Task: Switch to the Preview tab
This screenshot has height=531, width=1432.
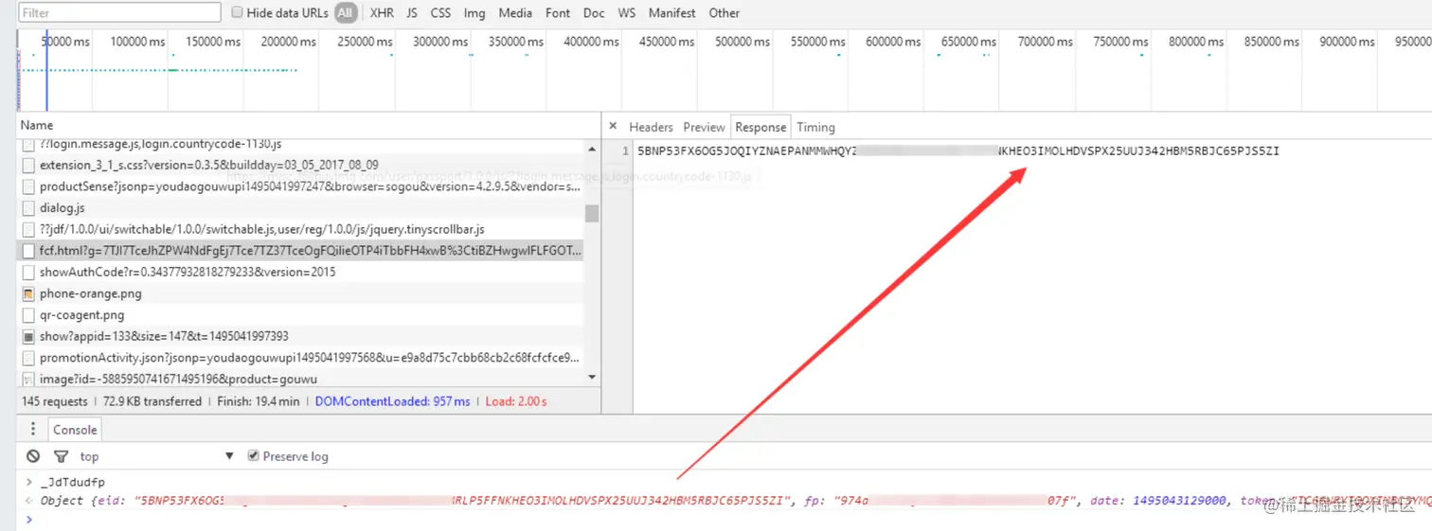Action: 704,127
